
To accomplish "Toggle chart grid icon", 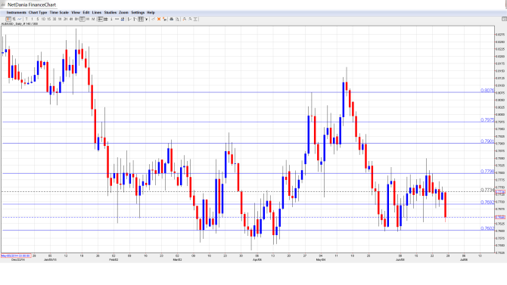I will [x=106, y=20].
